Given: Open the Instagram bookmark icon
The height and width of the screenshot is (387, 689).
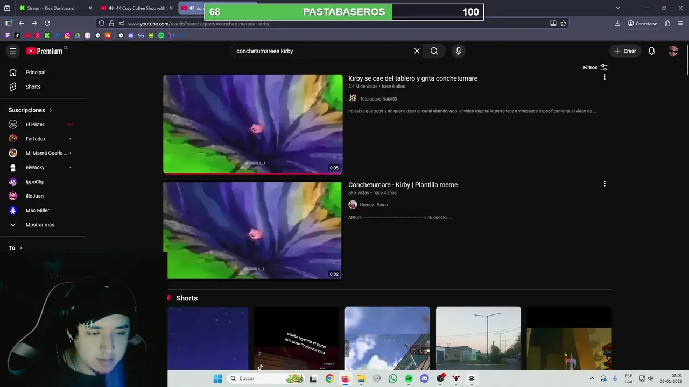Looking at the screenshot, I should click(67, 35).
